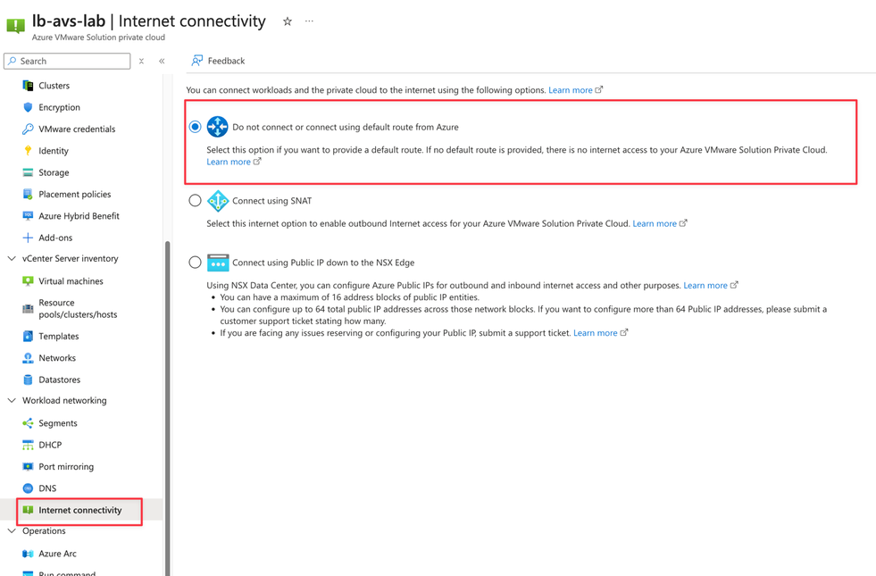Viewport: 876px width, 576px height.
Task: Click the Add-ons plus icon
Action: coord(28,238)
